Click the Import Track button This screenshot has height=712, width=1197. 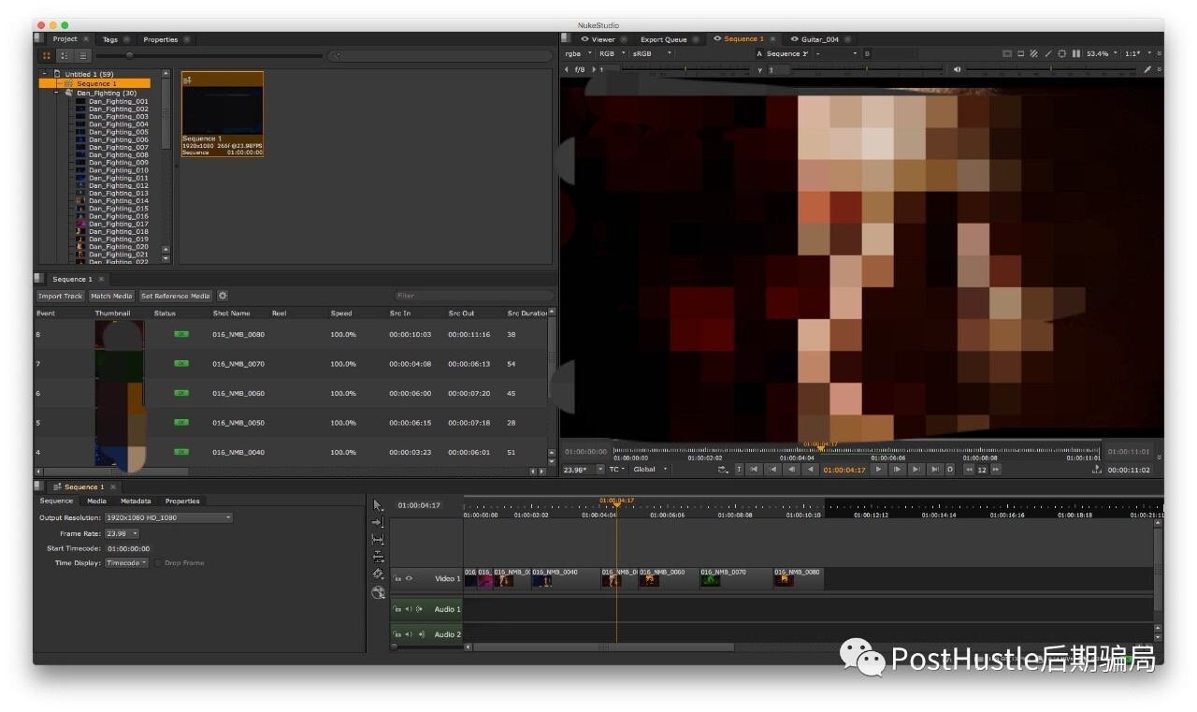(60, 296)
